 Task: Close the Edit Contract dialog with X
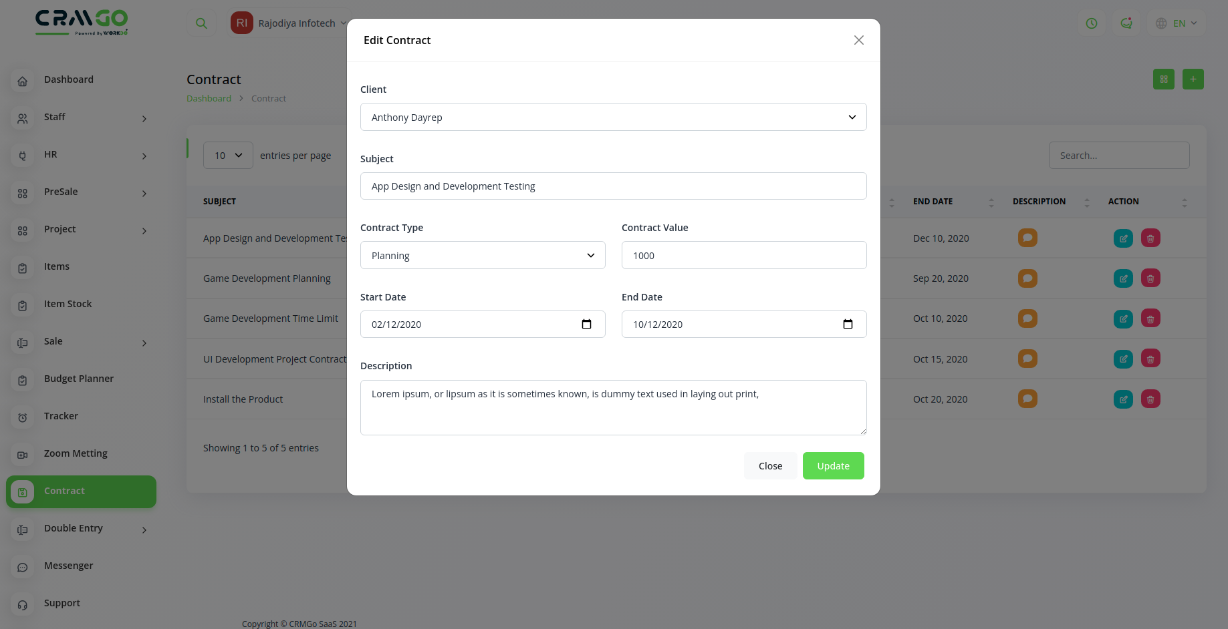tap(859, 40)
